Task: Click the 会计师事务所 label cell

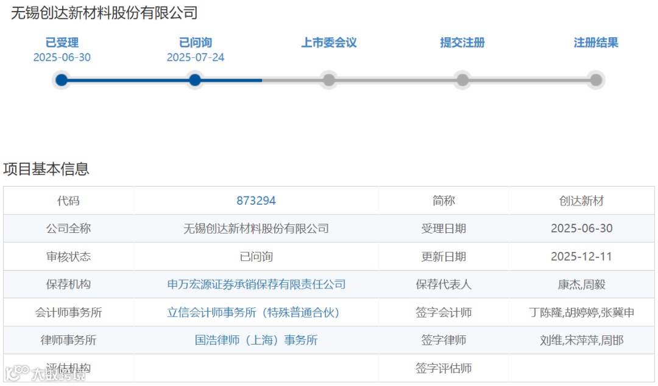Action: pyautogui.click(x=68, y=312)
